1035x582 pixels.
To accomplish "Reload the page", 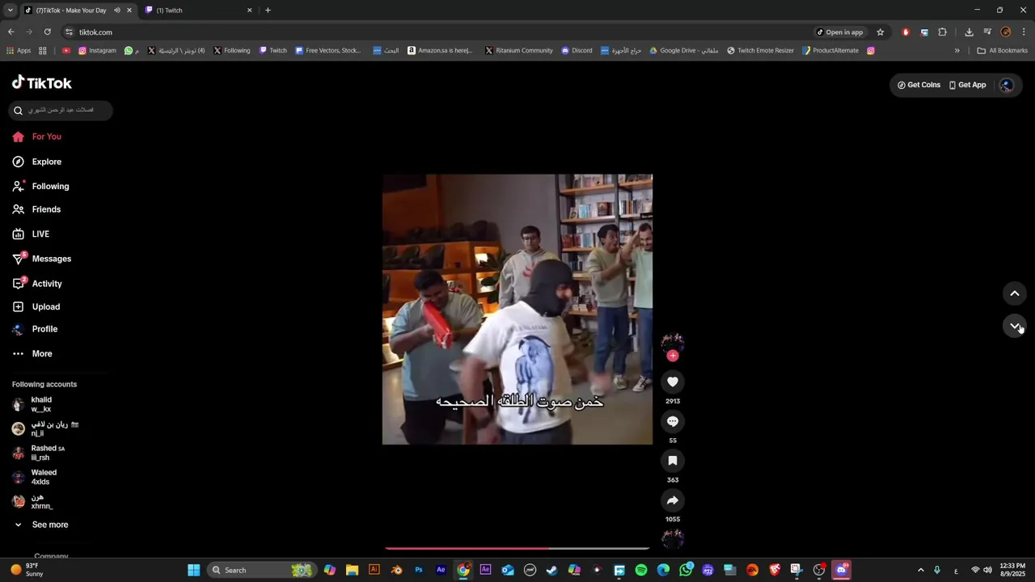I will [x=47, y=32].
